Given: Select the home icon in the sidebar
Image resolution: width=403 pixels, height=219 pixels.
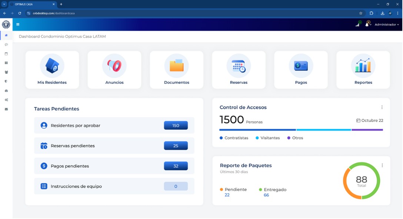Looking at the screenshot, I should (x=6, y=35).
